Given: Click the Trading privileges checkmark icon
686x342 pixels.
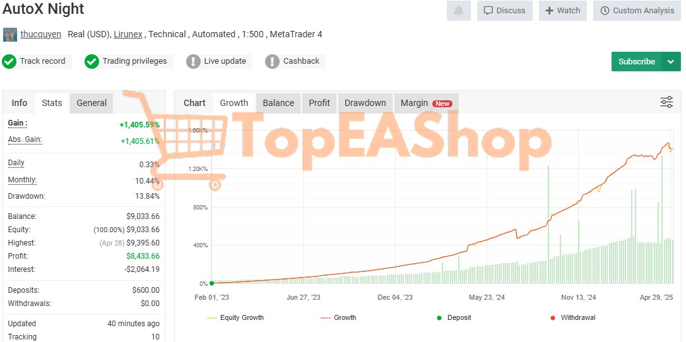Looking at the screenshot, I should coord(92,61).
